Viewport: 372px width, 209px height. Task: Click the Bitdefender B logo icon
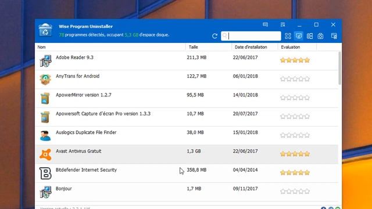tap(45, 173)
